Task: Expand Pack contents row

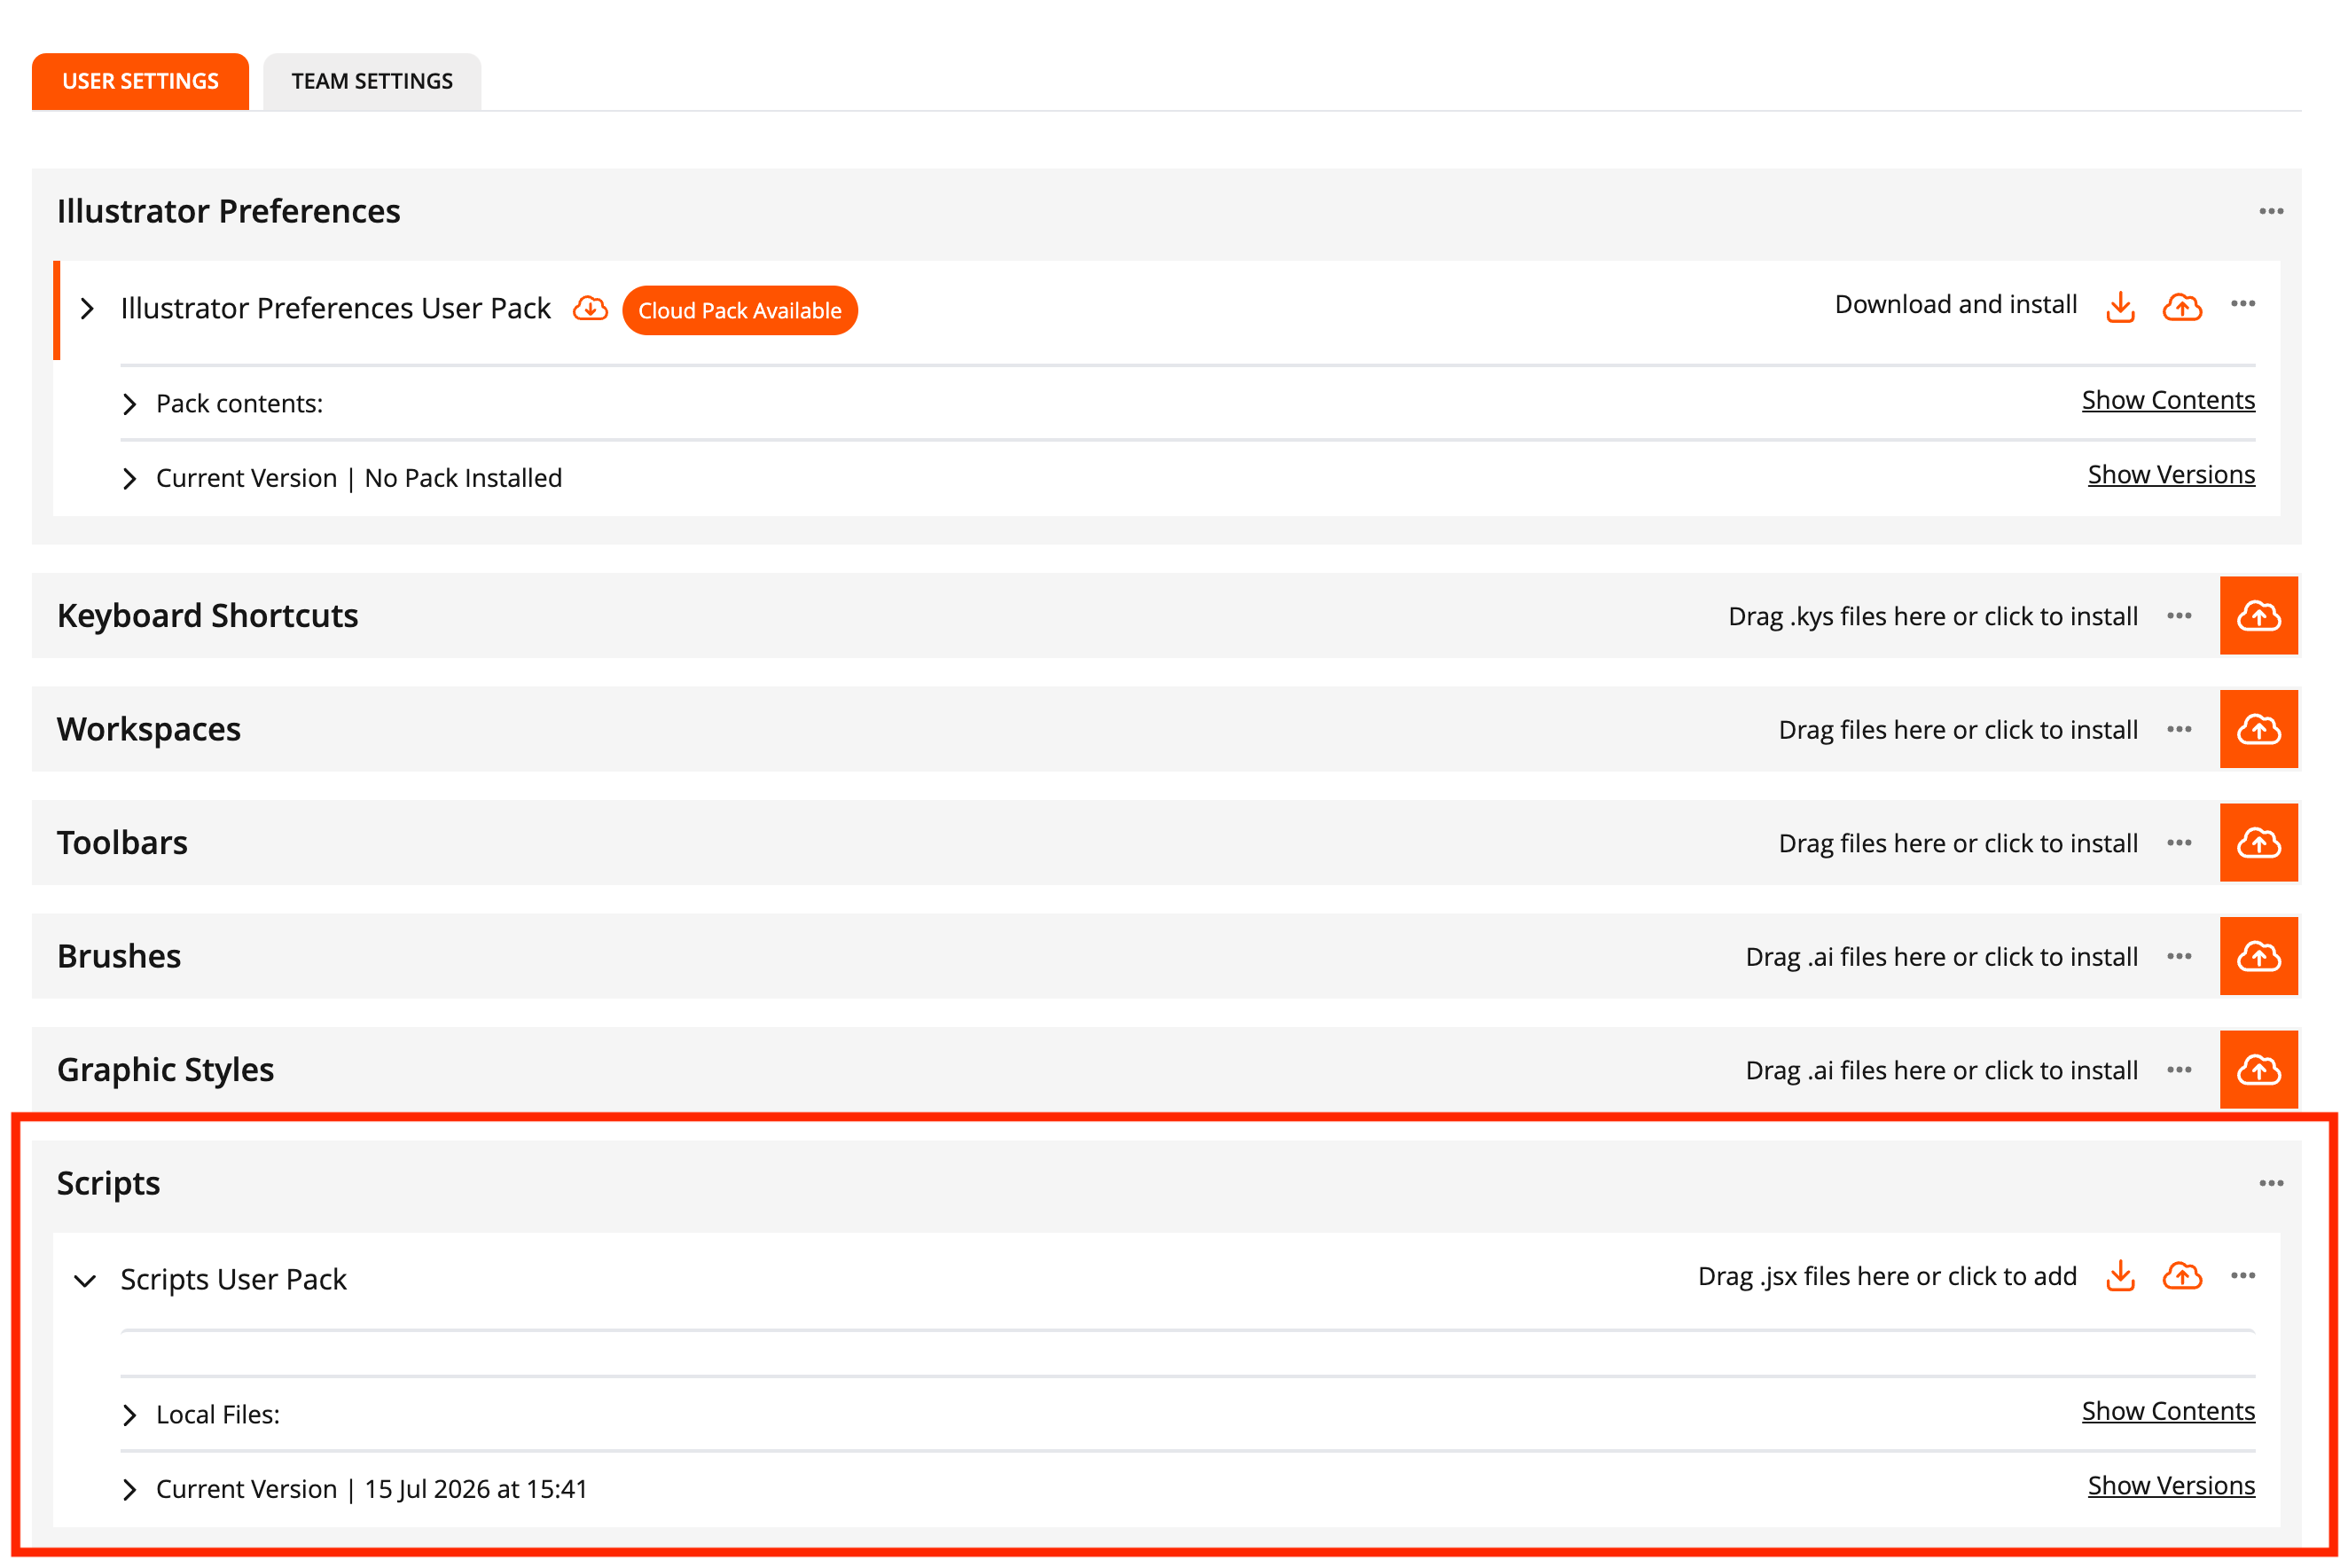Action: pyautogui.click(x=129, y=404)
